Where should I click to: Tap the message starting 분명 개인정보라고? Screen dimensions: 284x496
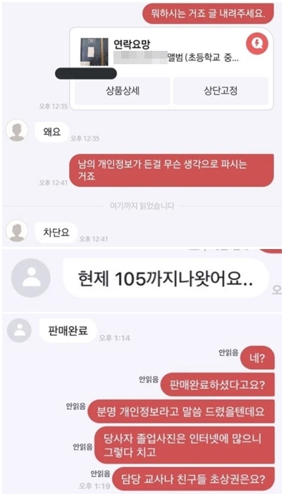point(180,411)
